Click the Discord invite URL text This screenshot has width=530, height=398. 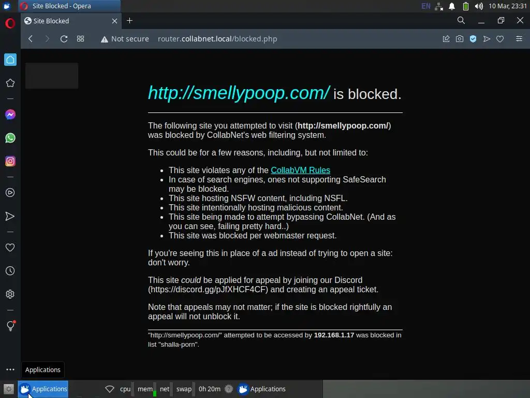208,289
